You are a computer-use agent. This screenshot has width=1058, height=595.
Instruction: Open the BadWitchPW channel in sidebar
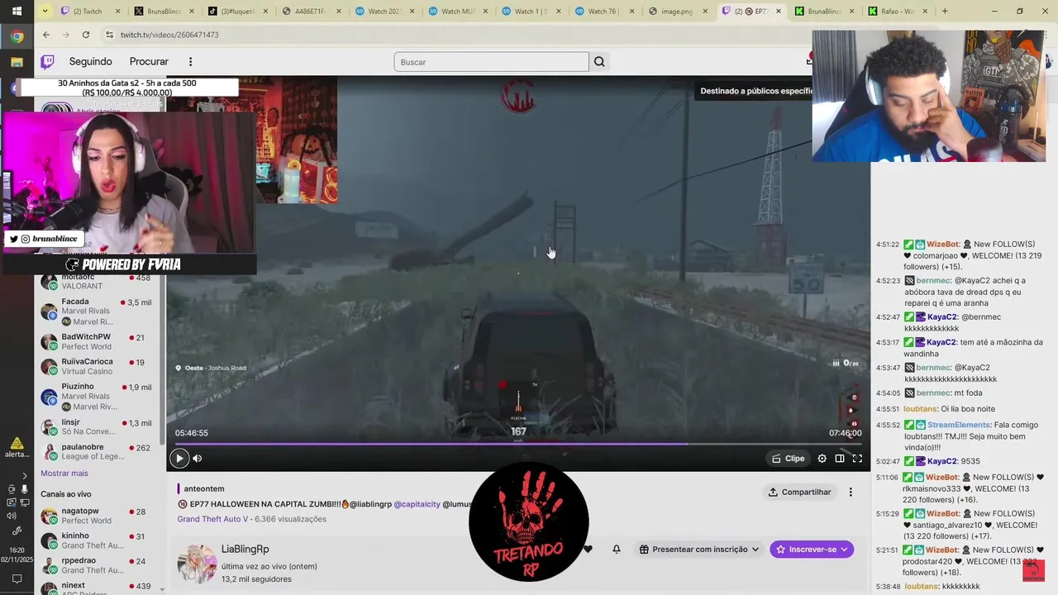tap(99, 342)
